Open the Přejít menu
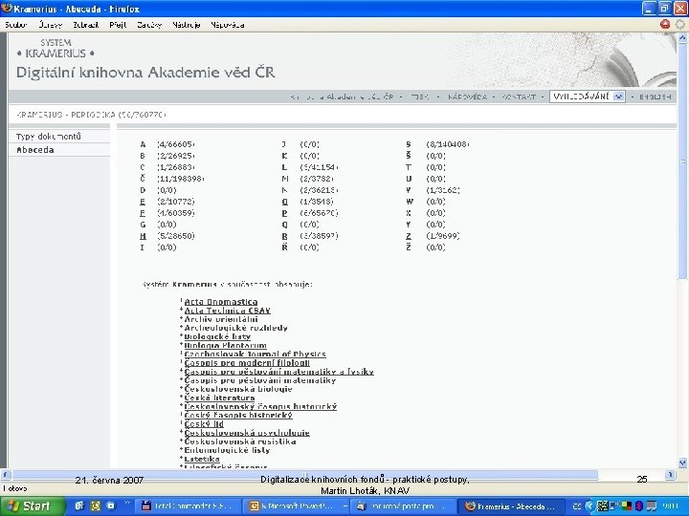Image resolution: width=689 pixels, height=516 pixels. tap(118, 25)
